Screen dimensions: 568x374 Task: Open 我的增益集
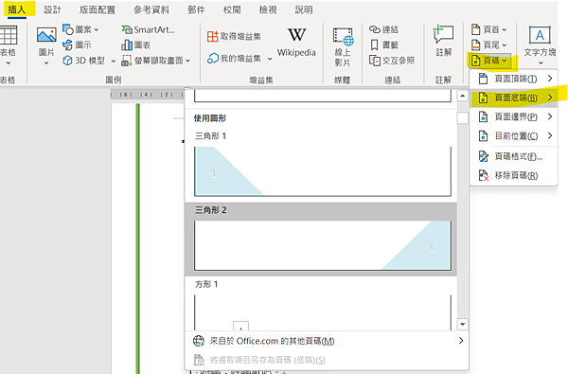point(234,58)
